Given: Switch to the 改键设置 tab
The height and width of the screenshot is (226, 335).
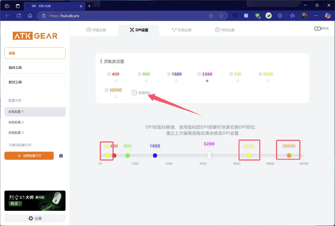Looking at the screenshot, I should 96,30.
